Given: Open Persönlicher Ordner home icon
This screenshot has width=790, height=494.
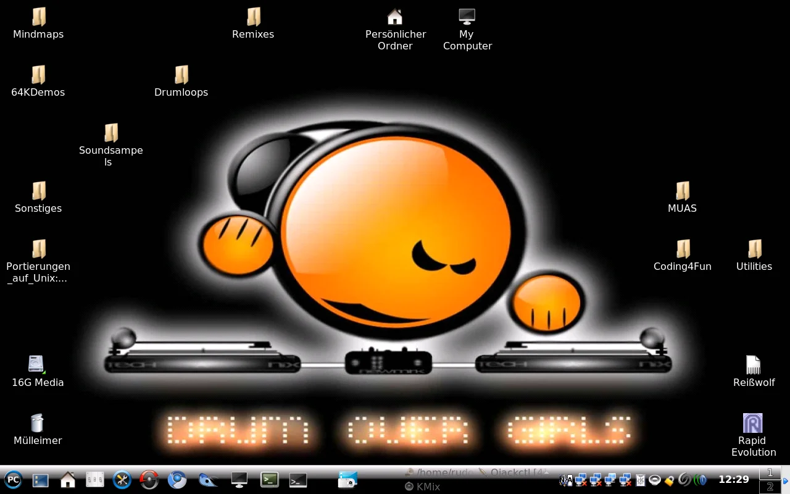Looking at the screenshot, I should (395, 28).
